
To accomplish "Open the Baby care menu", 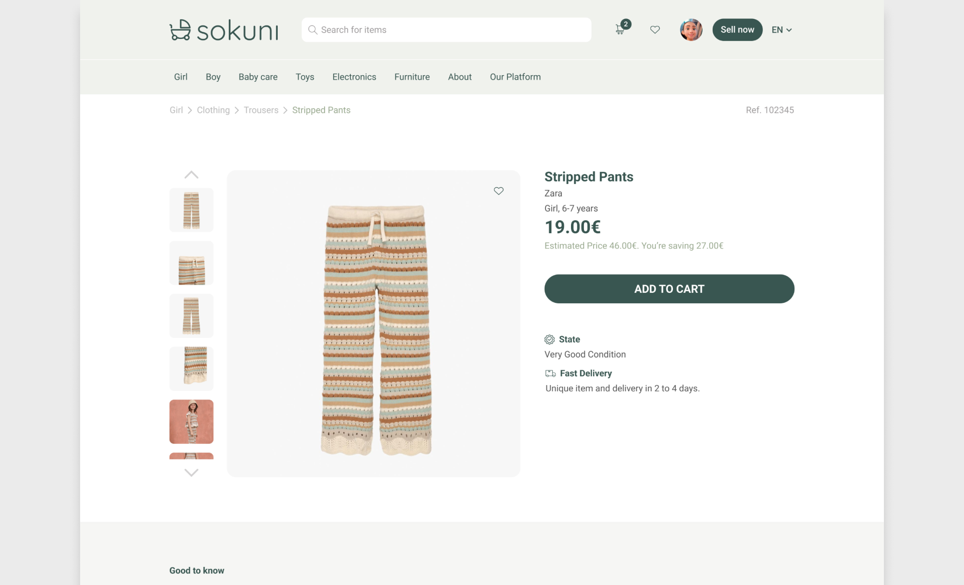I will [x=258, y=77].
